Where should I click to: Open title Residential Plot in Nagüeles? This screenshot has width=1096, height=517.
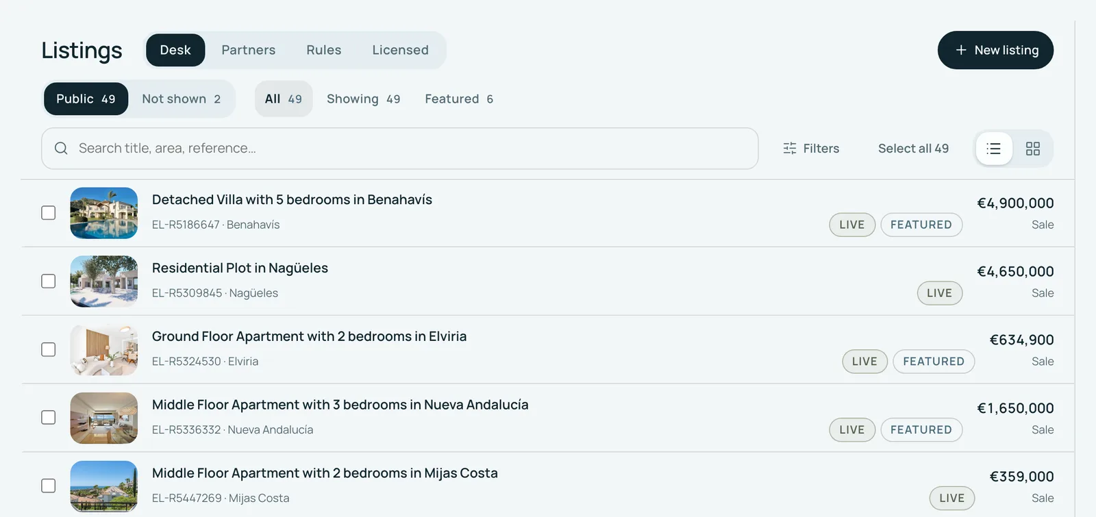240,268
